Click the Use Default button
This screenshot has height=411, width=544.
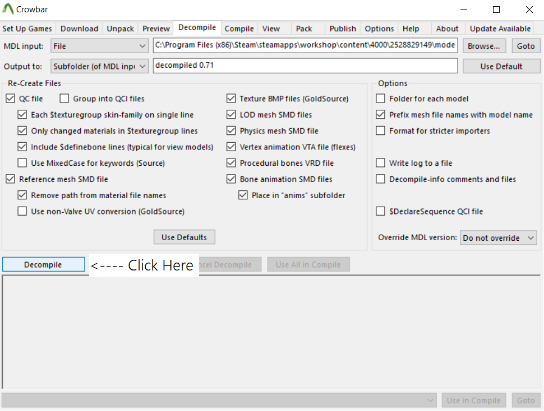[501, 66]
